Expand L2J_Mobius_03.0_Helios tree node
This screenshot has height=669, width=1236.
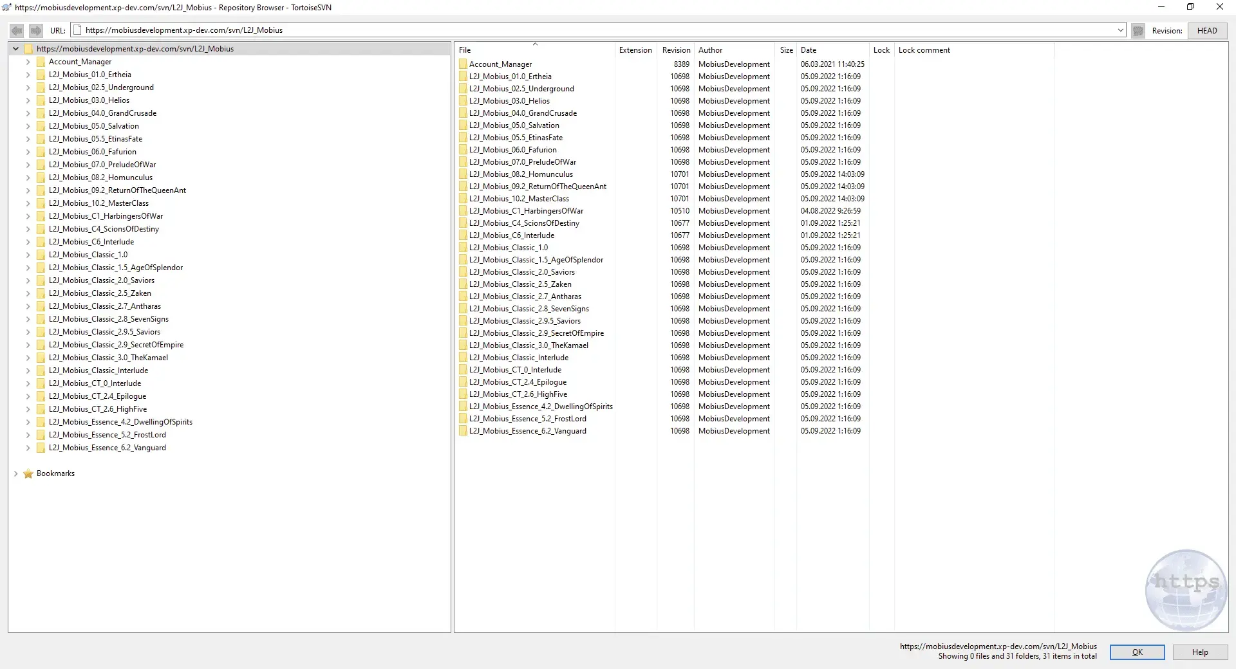click(28, 100)
